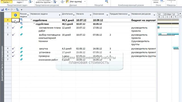Open the 'Режим задачи' column filter dropdown
This screenshot has height=102, width=182.
point(28,15)
